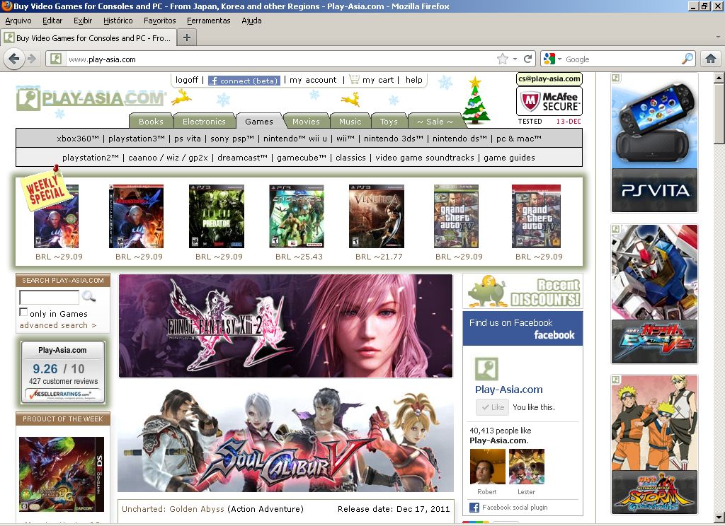
Task: Click the McAfee Secure badge
Action: (x=549, y=102)
